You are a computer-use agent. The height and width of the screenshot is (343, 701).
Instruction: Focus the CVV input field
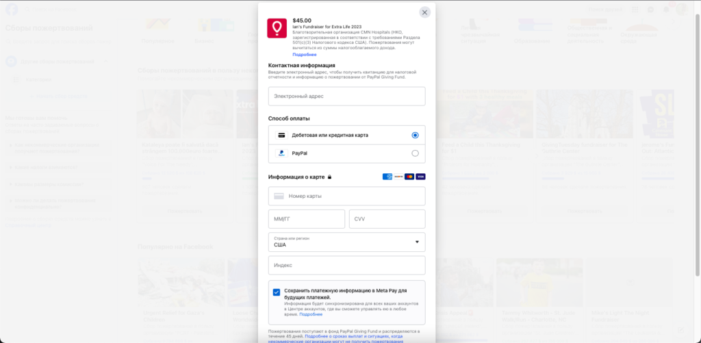[x=387, y=219]
